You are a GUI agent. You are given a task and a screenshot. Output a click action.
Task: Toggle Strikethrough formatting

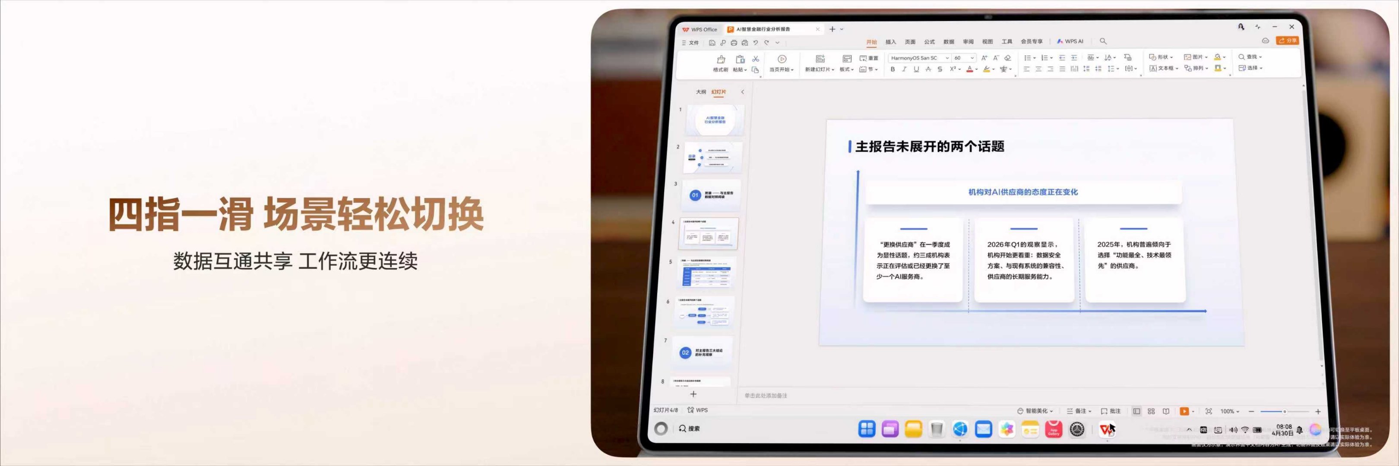[x=928, y=69]
